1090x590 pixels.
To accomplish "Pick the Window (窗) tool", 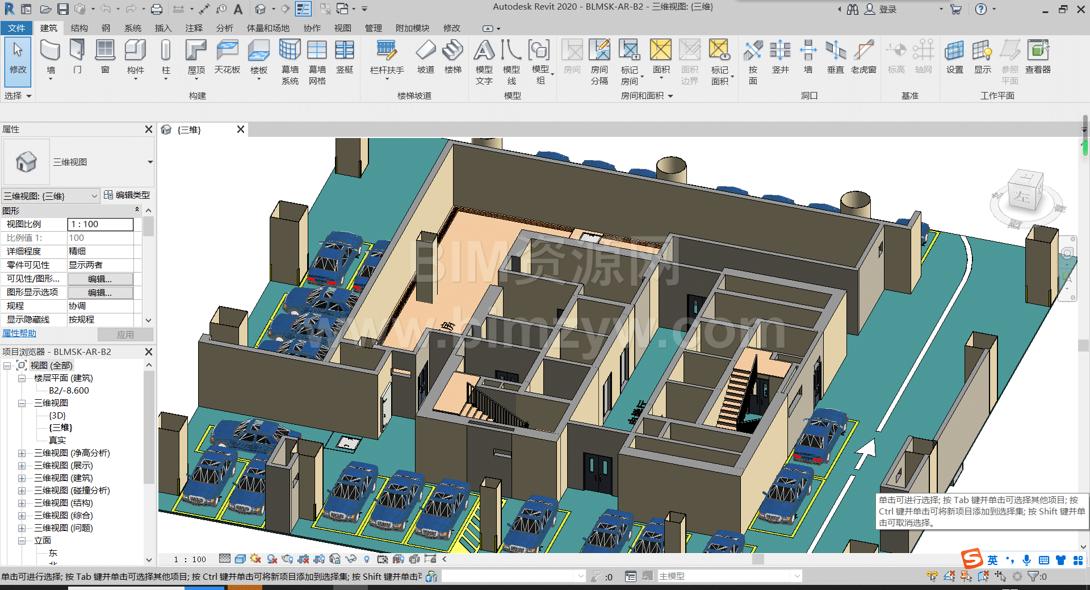I will 105,57.
